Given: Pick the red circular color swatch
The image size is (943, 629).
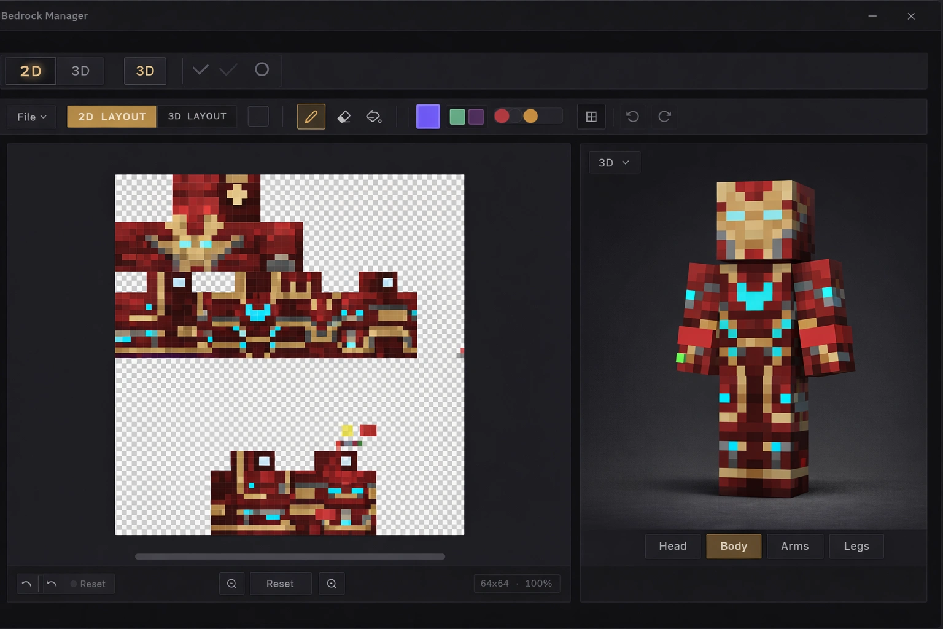Looking at the screenshot, I should [x=502, y=116].
